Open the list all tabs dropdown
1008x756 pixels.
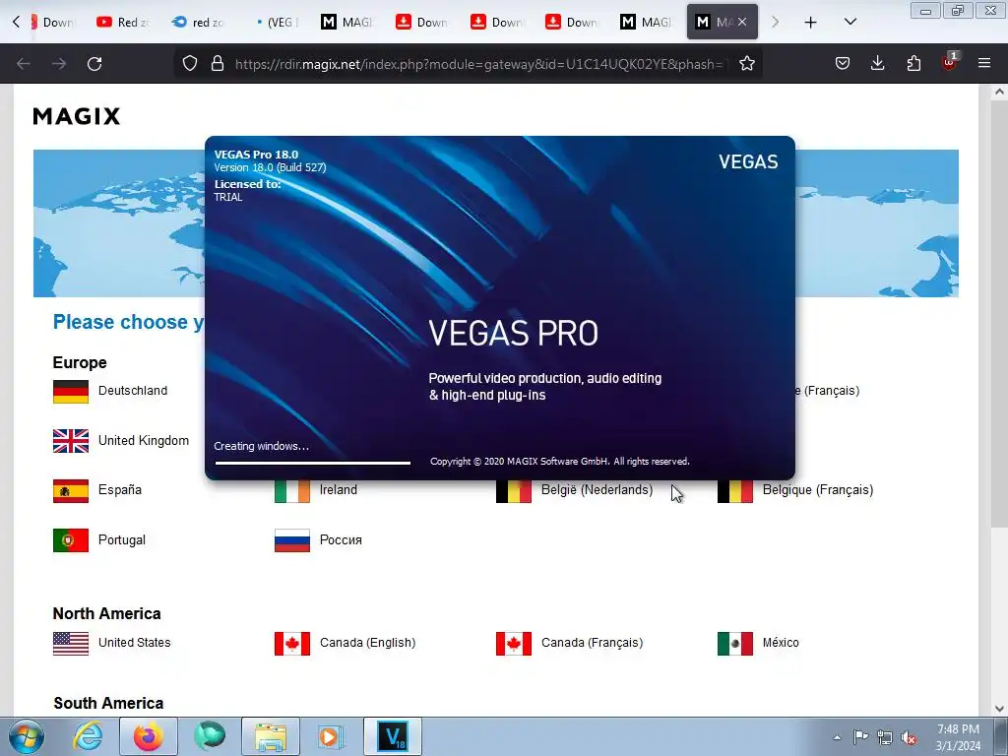coord(850,23)
